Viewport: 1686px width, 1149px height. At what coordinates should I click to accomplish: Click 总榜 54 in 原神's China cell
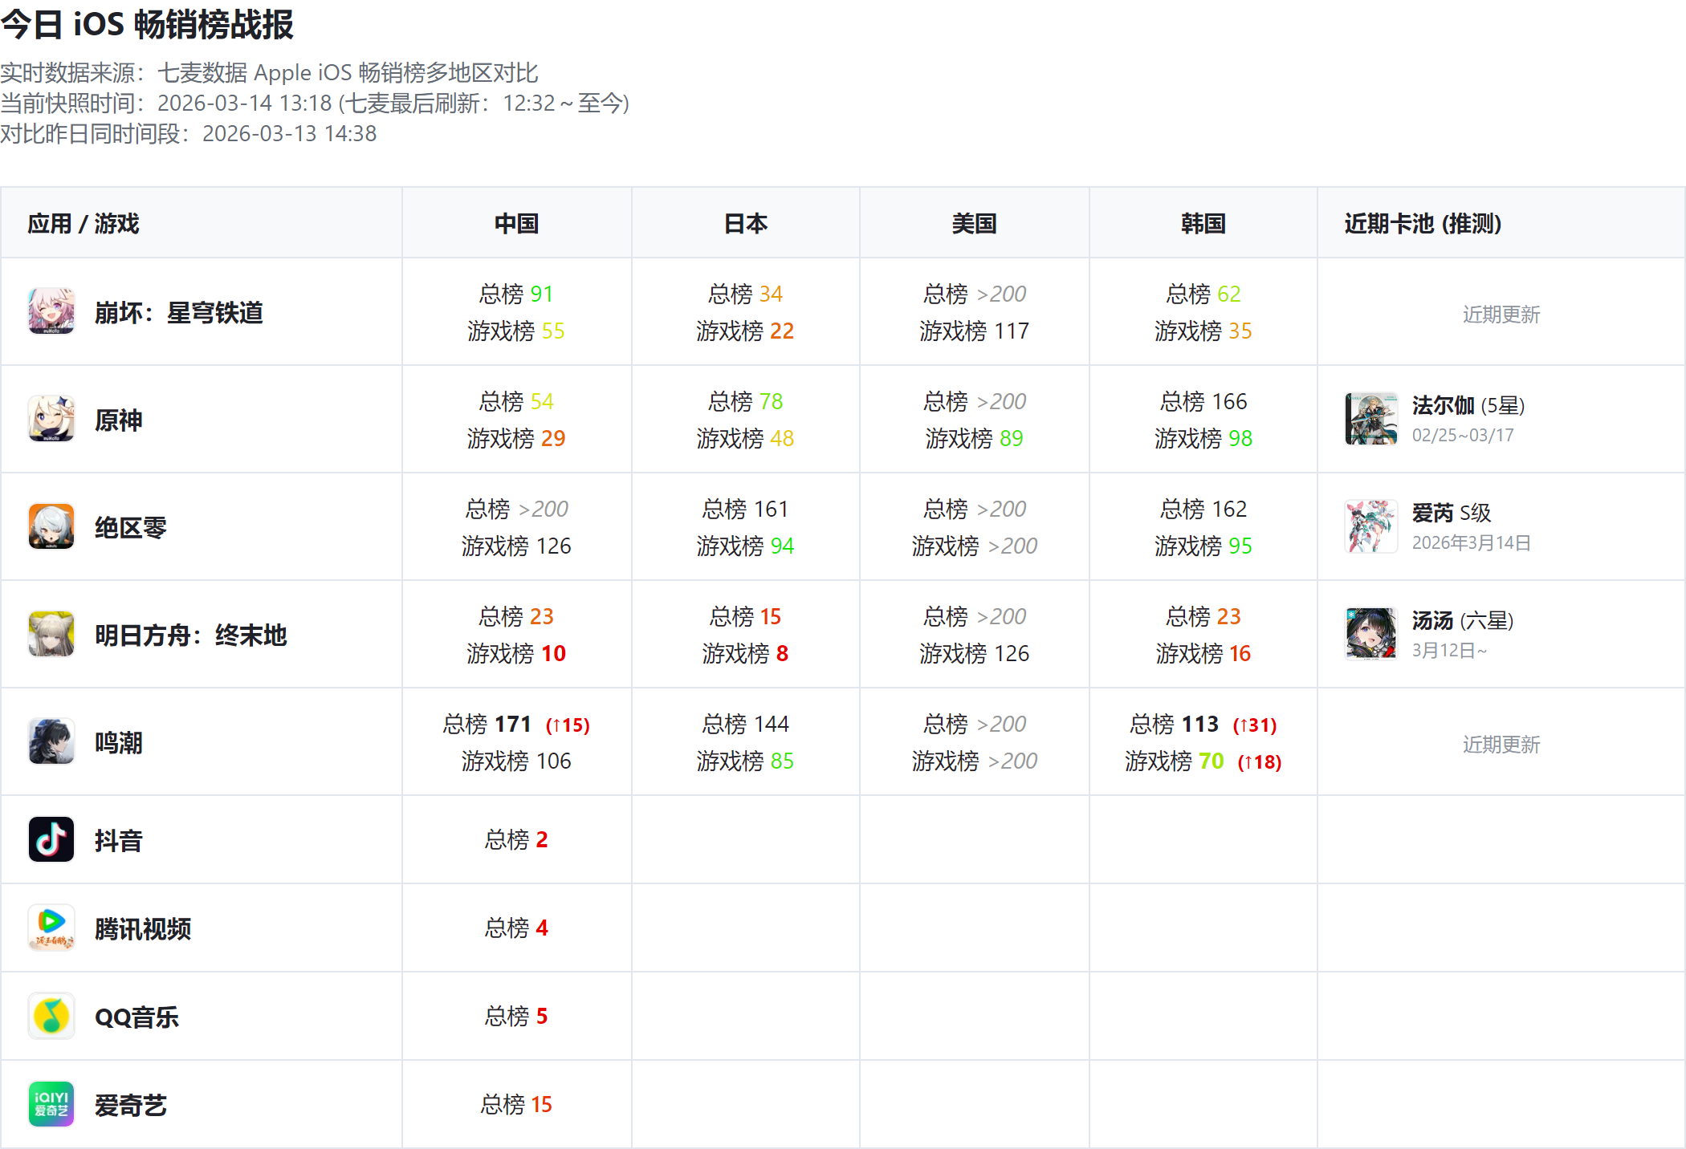(516, 401)
